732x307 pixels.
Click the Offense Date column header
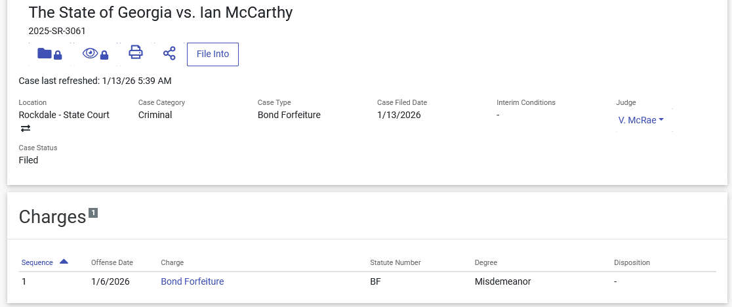tap(112, 262)
